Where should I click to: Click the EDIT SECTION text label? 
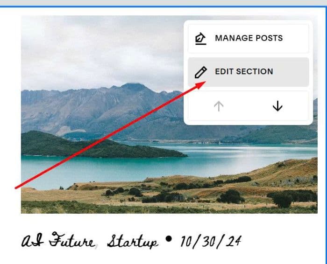click(x=244, y=71)
